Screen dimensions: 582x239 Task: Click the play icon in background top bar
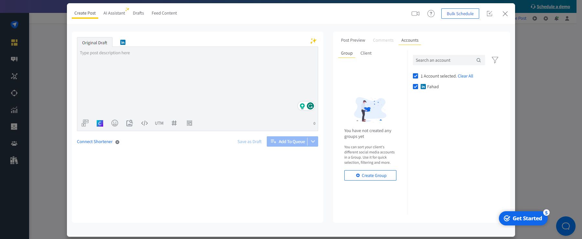(535, 18)
